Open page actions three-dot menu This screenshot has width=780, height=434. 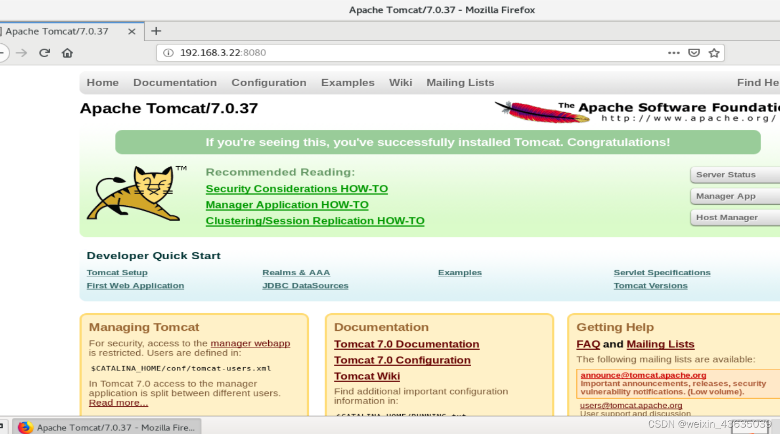[x=674, y=53]
